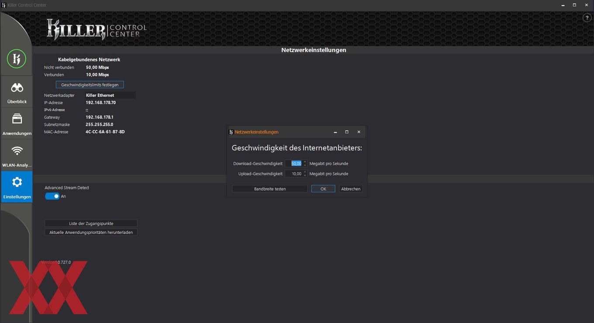Click Aktuelle Anwendungsprioritäten herunterladen
Screen dimensions: 594x323
click(x=91, y=232)
